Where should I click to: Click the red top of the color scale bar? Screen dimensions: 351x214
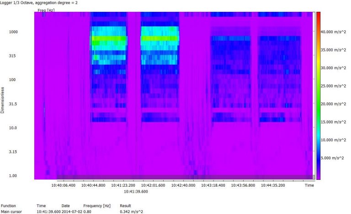coord(318,15)
